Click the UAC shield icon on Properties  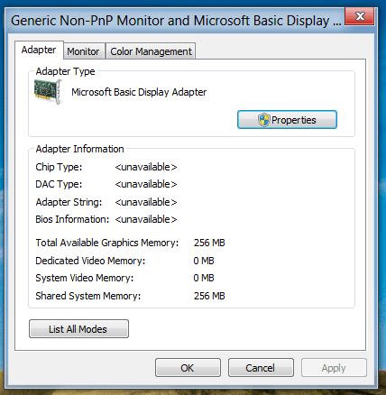tap(263, 120)
